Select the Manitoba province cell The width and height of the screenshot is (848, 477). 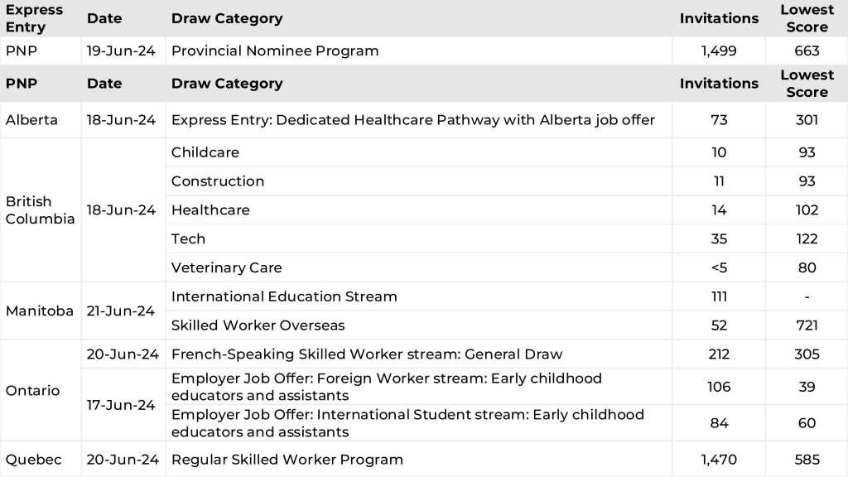37,311
